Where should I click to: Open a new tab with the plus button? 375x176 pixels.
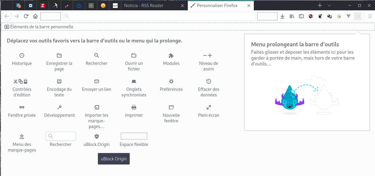320,6
